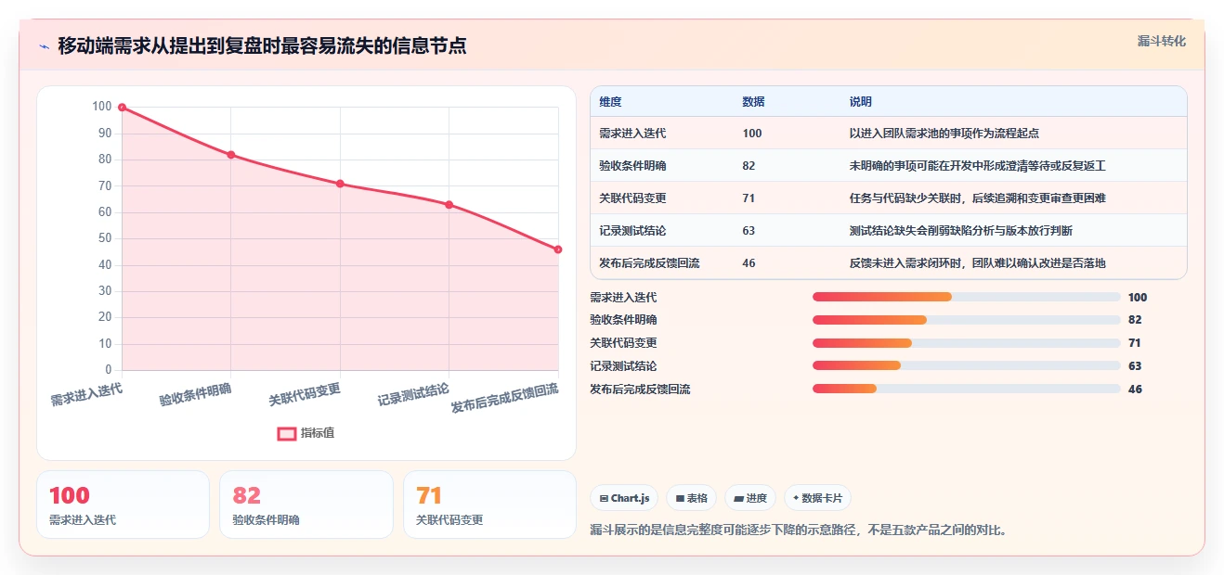
Task: Click table cell 需求进入迭代
Action: coord(632,134)
